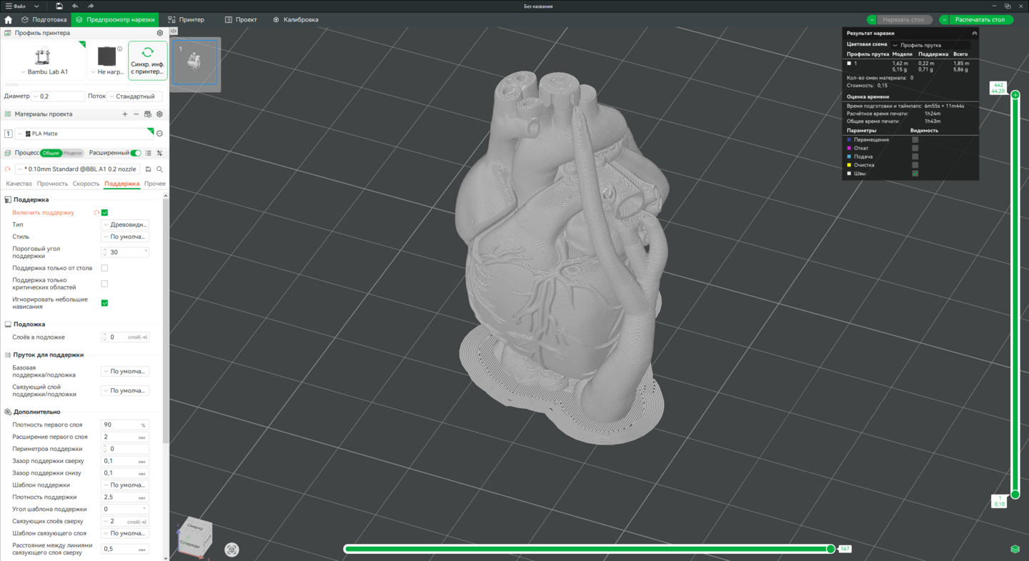
Task: Uncheck Ignore small overhangs checkbox
Action: coord(104,303)
